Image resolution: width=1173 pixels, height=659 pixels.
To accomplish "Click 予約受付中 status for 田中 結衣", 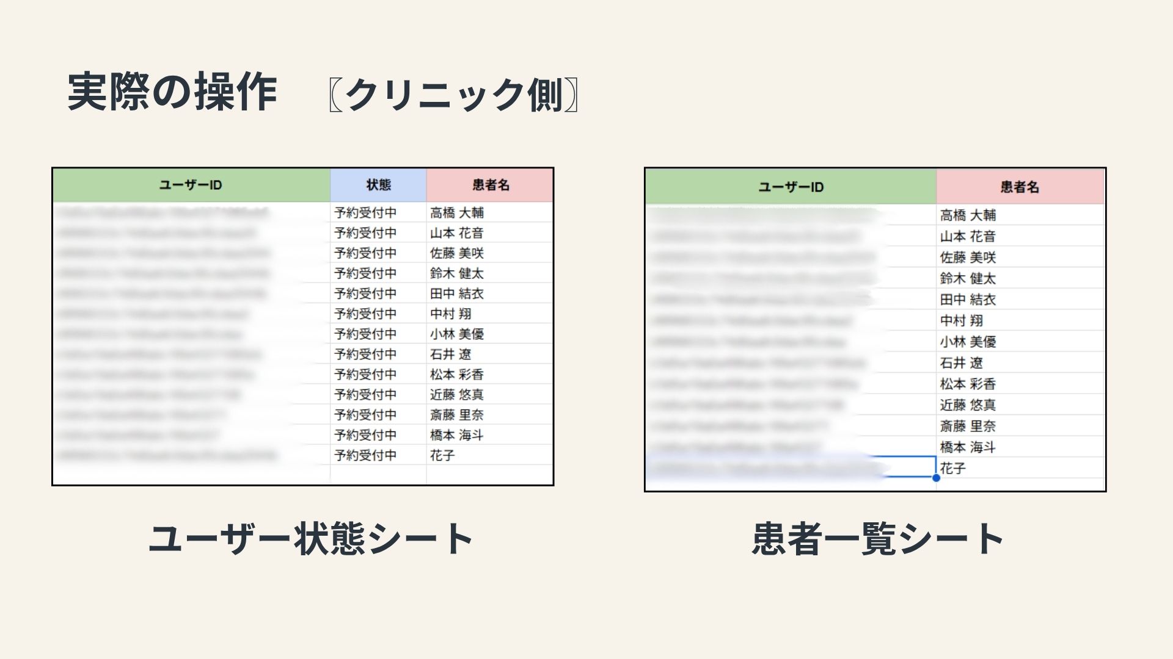I will 365,293.
